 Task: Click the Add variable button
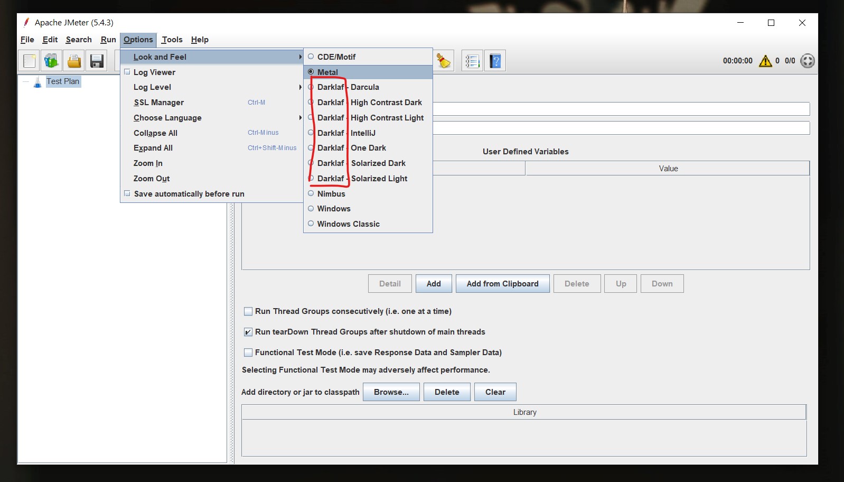pyautogui.click(x=434, y=284)
